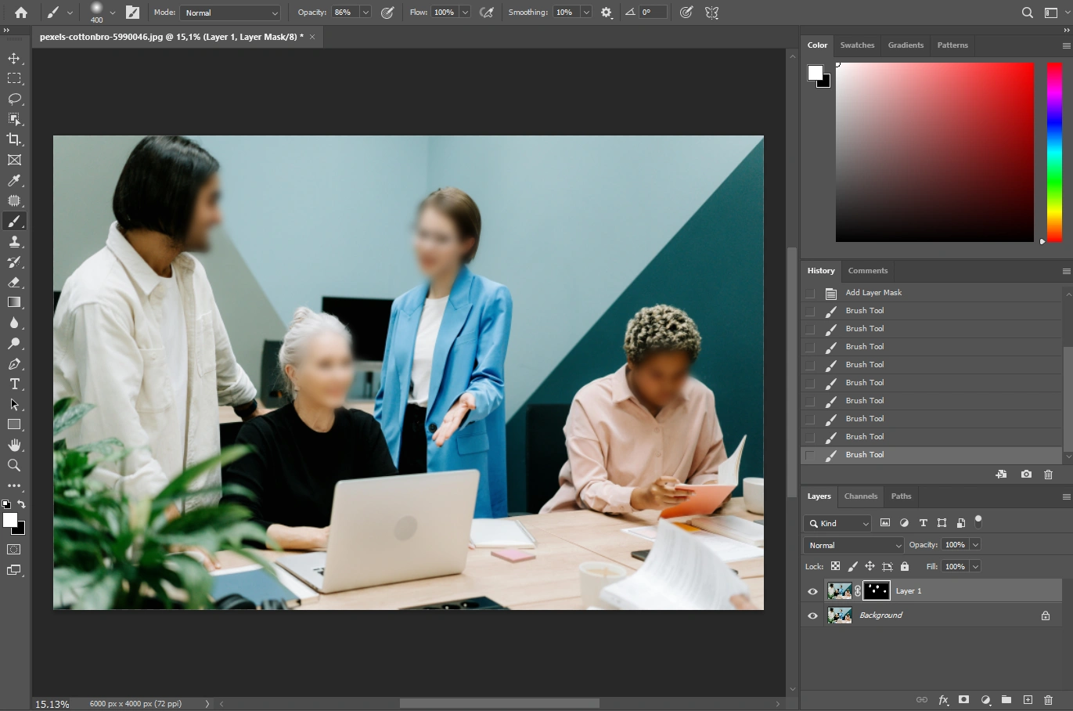Select the Rectangle shape tool

coord(14,424)
